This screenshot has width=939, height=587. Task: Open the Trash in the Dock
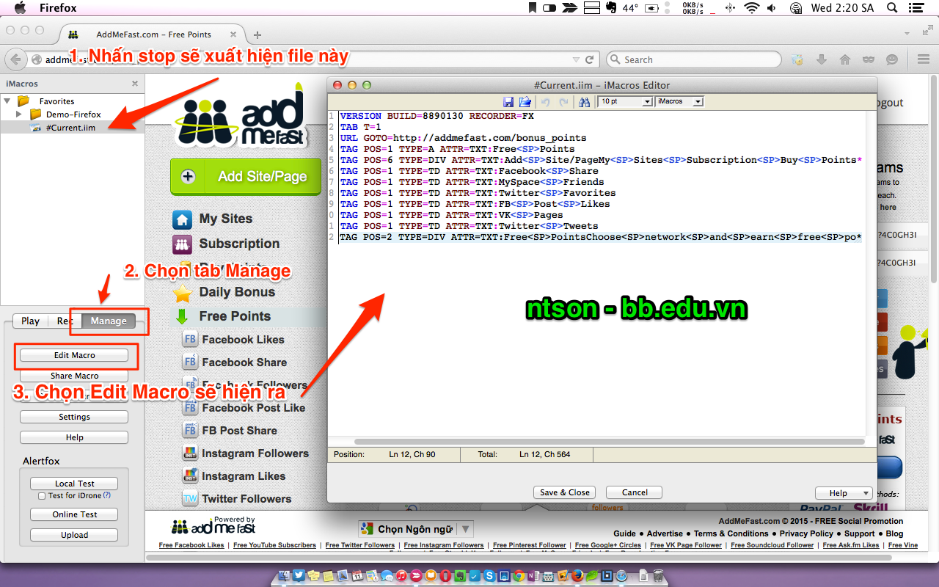[658, 576]
